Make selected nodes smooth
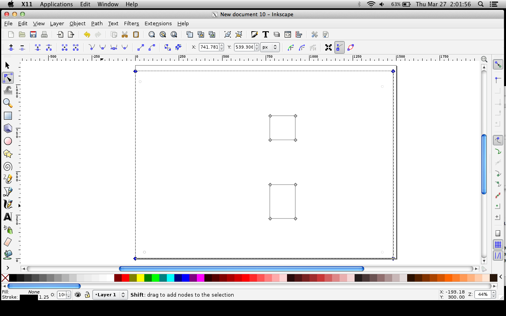The image size is (506, 316). click(102, 47)
